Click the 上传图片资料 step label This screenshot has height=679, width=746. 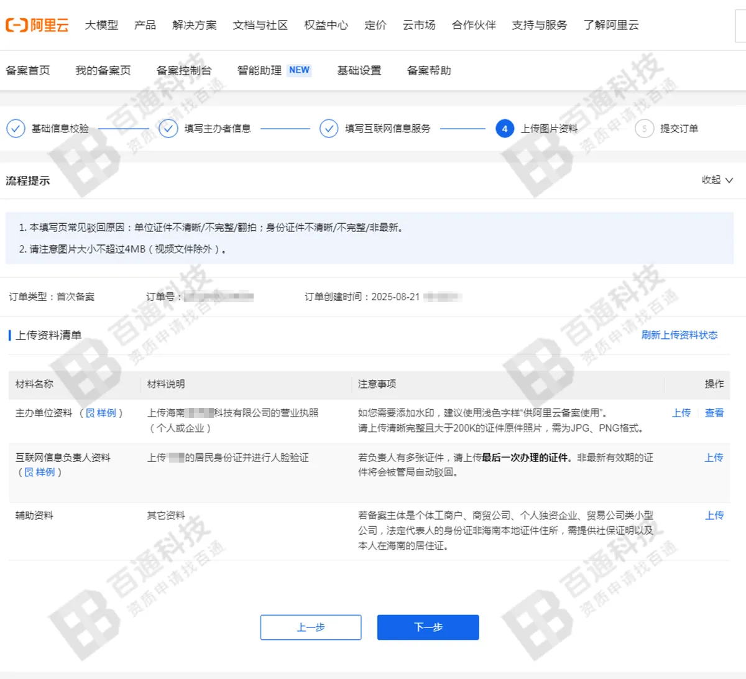pyautogui.click(x=550, y=129)
